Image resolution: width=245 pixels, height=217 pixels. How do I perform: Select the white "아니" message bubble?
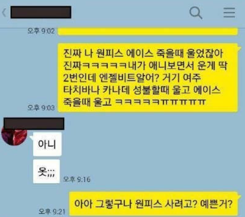click(47, 144)
